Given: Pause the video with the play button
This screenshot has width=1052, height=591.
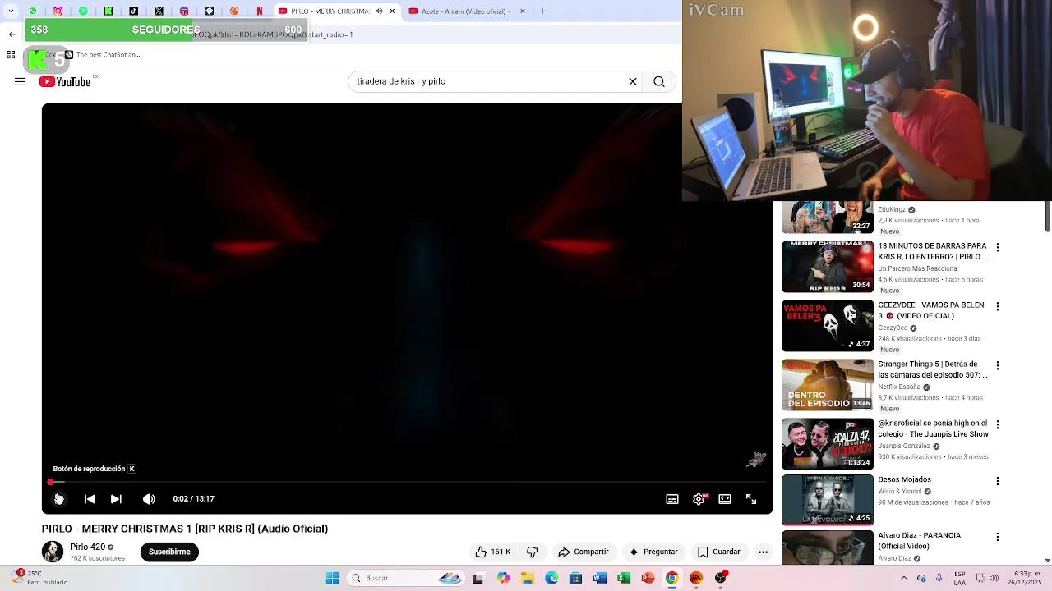Looking at the screenshot, I should point(59,498).
